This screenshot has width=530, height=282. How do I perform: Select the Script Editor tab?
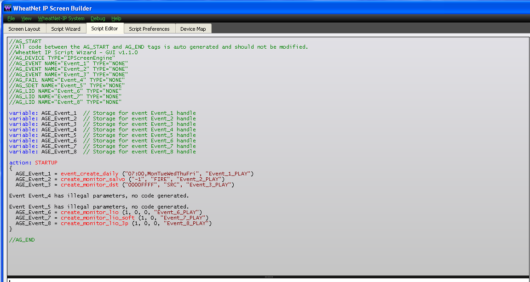[105, 28]
